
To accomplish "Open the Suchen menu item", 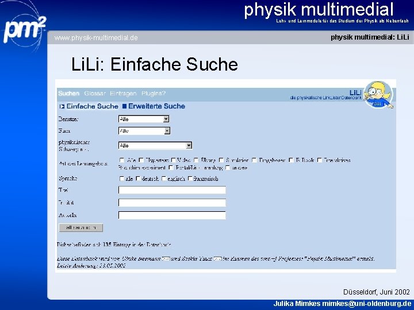I will click(x=68, y=94).
